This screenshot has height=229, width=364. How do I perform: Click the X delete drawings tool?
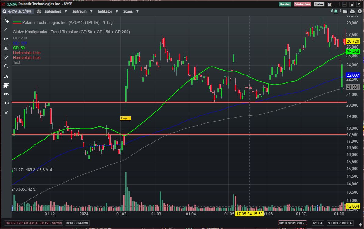tap(6, 113)
